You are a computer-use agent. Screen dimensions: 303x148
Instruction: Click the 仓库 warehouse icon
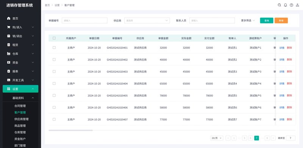(x=8, y=54)
